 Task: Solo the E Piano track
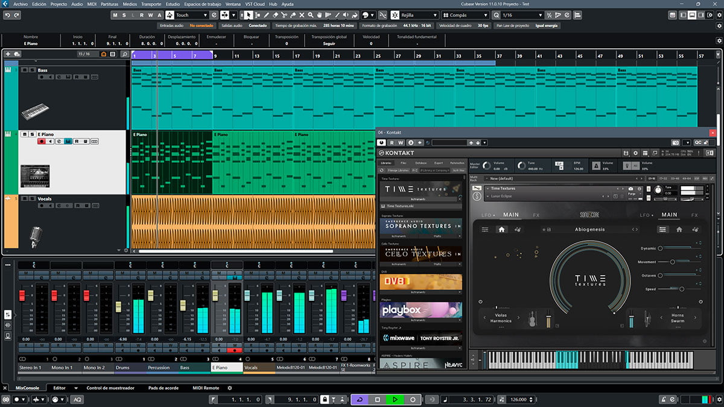pos(32,134)
